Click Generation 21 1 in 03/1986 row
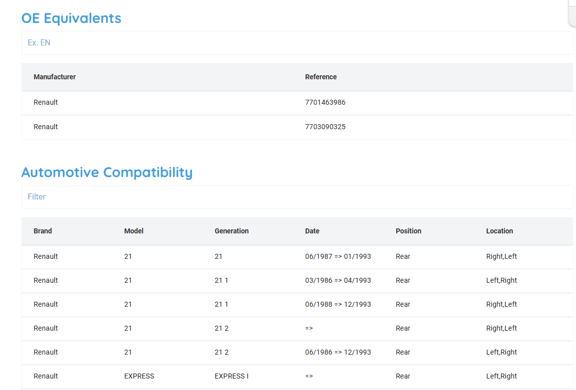Screen dimensions: 576x390 (222, 280)
